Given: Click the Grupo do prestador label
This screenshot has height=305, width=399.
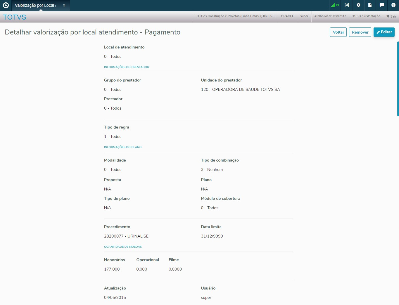Looking at the screenshot, I should click(122, 80).
